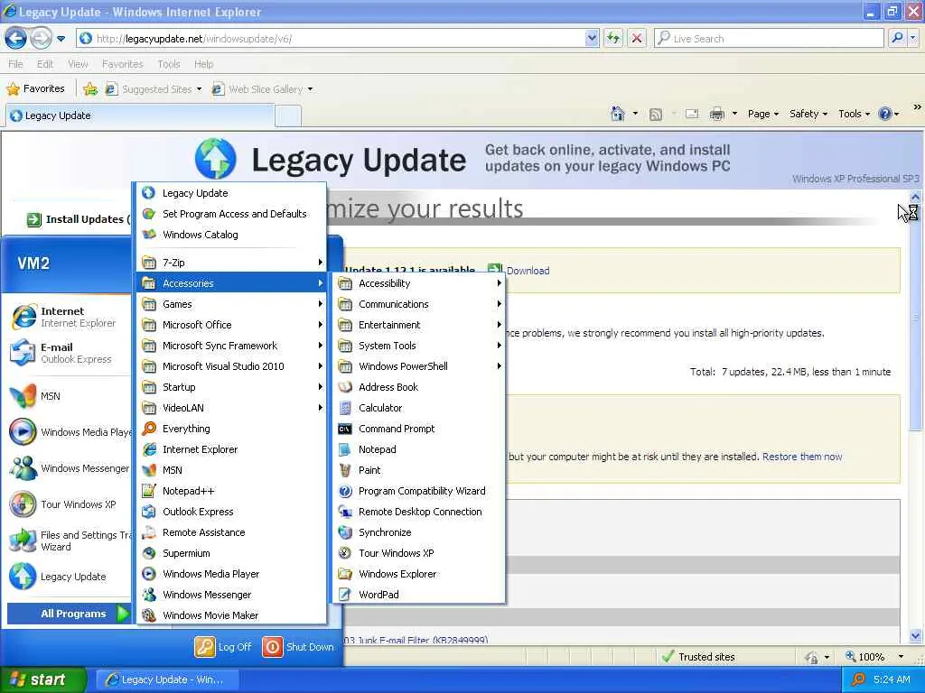This screenshot has height=693, width=925.
Task: Click the Shut Down button
Action: click(298, 647)
